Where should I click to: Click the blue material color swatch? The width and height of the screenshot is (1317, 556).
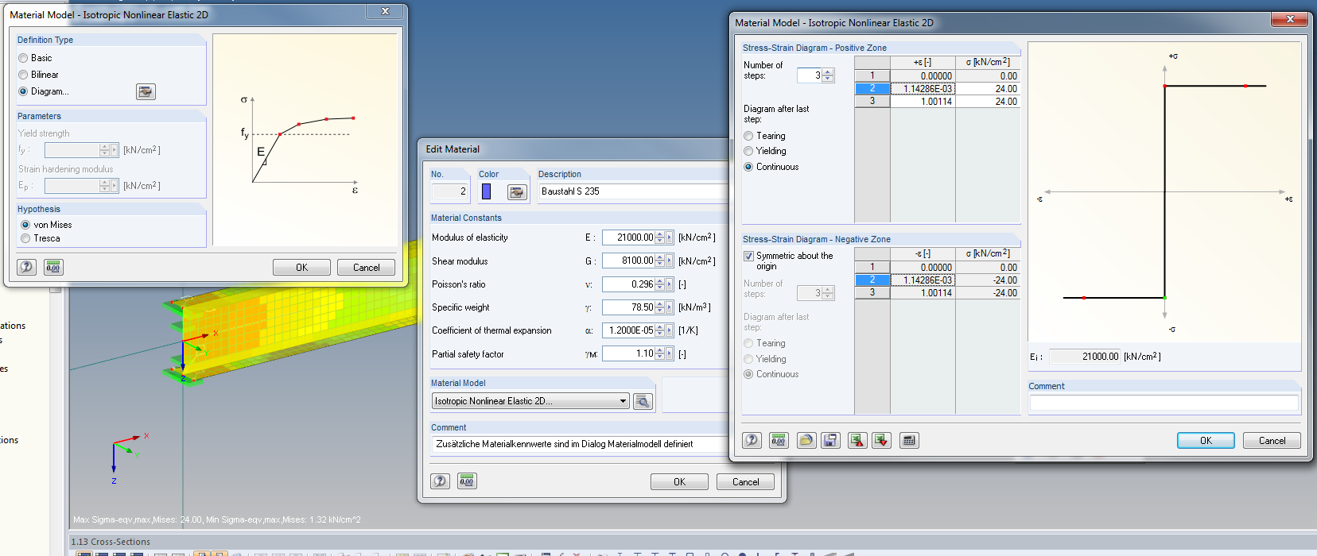487,191
